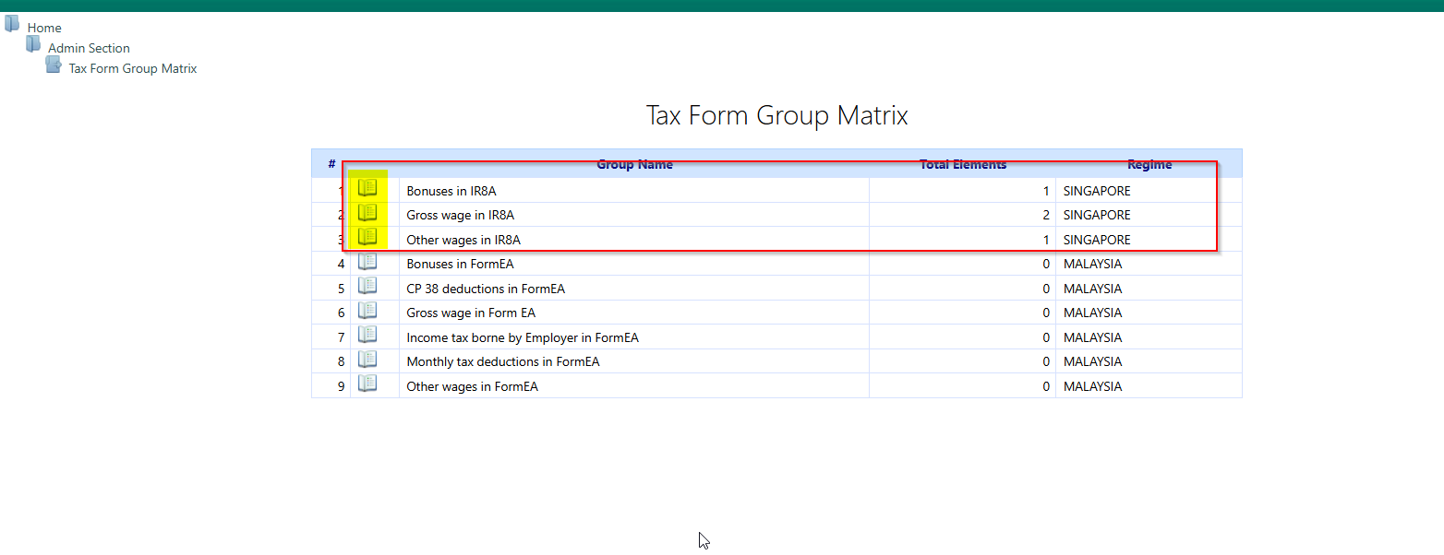Open book icon for Other wages in FormEA
Image resolution: width=1444 pixels, height=555 pixels.
tap(367, 384)
